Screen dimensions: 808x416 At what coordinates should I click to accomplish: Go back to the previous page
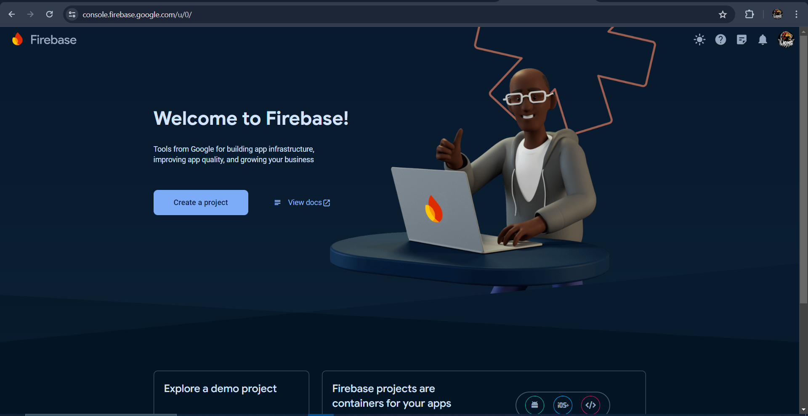(x=12, y=14)
